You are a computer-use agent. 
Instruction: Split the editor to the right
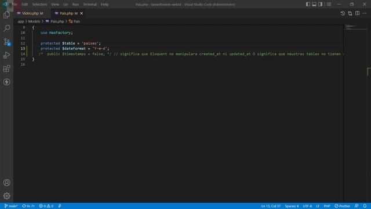pos(357,13)
